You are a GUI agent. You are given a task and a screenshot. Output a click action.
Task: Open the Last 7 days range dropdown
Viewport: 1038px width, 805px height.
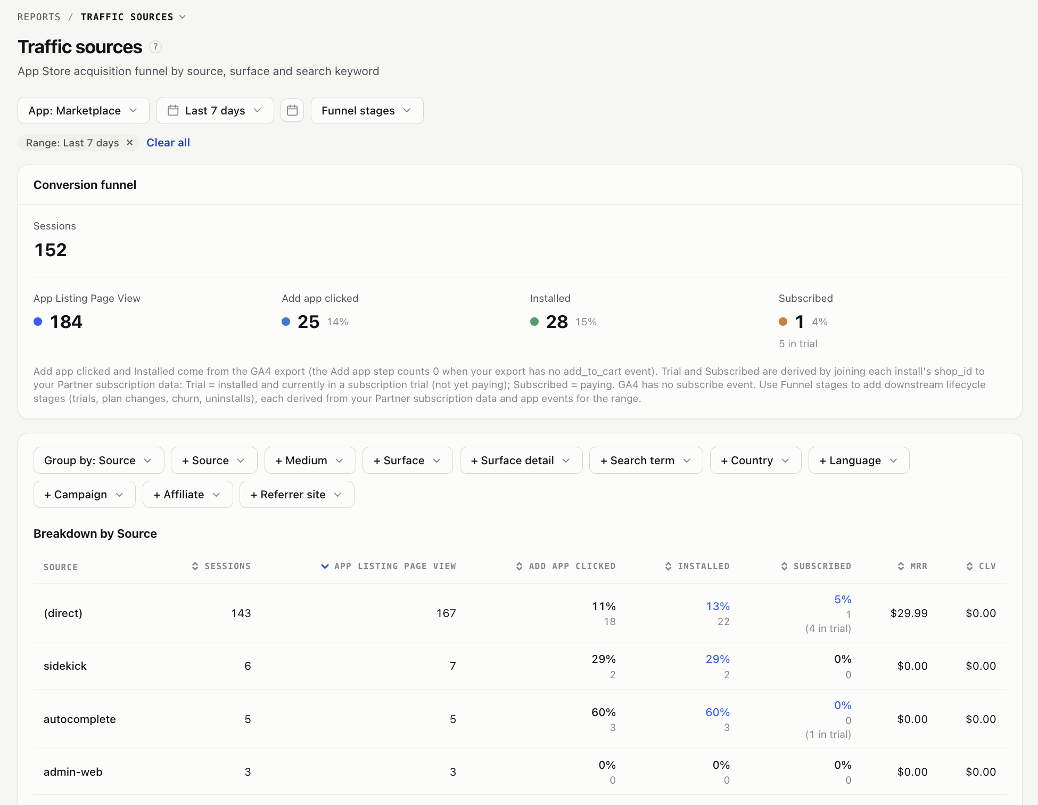coord(215,110)
